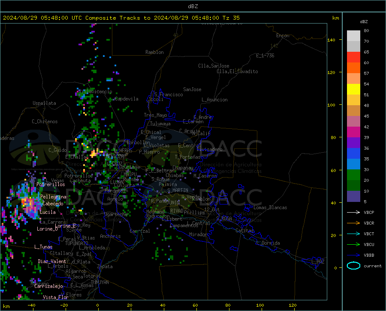Click the '-40' tick on bottom axis
386x311 pixels.
click(31, 305)
